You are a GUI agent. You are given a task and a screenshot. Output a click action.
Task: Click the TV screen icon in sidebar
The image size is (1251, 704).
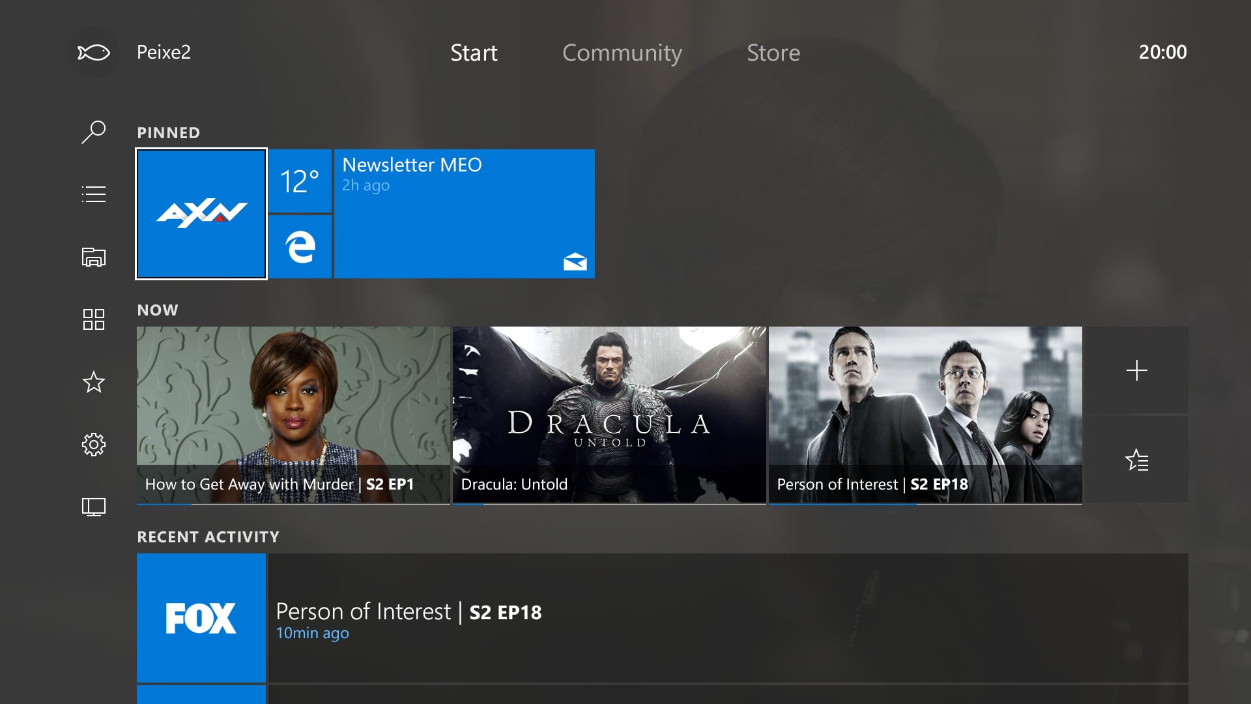[x=94, y=507]
